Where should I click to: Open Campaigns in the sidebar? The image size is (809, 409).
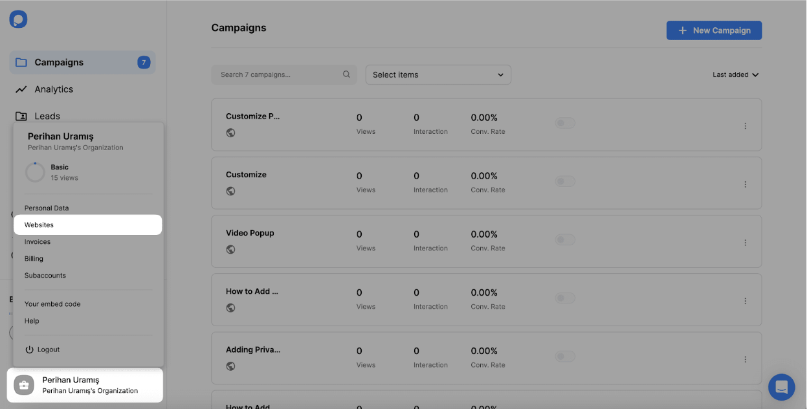(x=82, y=62)
